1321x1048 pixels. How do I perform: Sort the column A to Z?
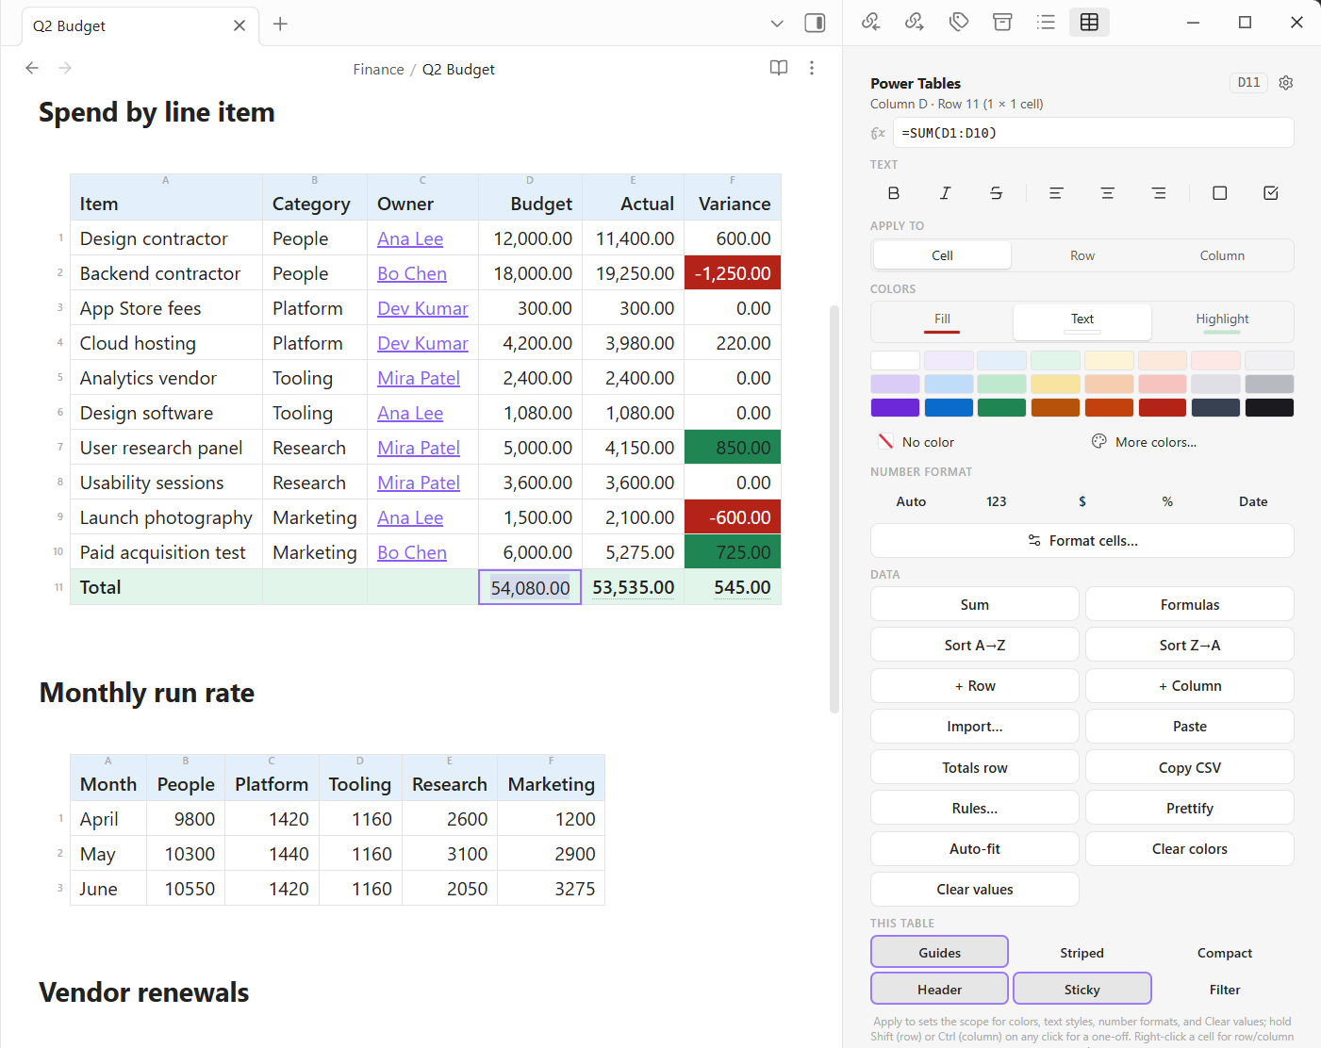pyautogui.click(x=974, y=645)
